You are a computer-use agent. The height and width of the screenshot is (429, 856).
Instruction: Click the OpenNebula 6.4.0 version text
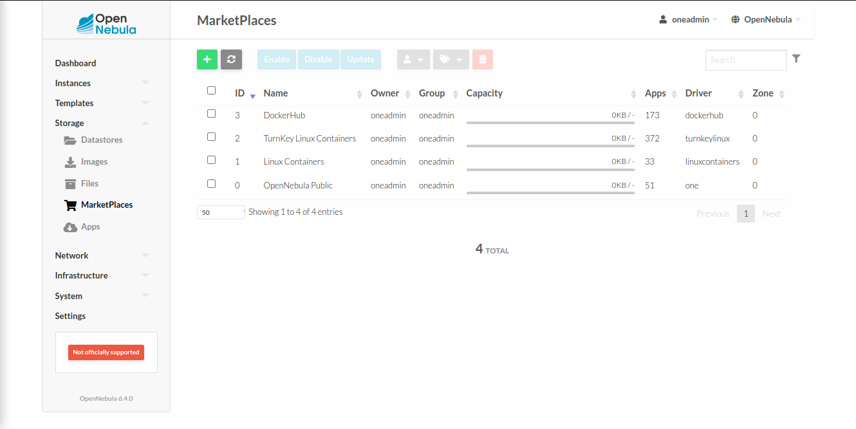(106, 398)
